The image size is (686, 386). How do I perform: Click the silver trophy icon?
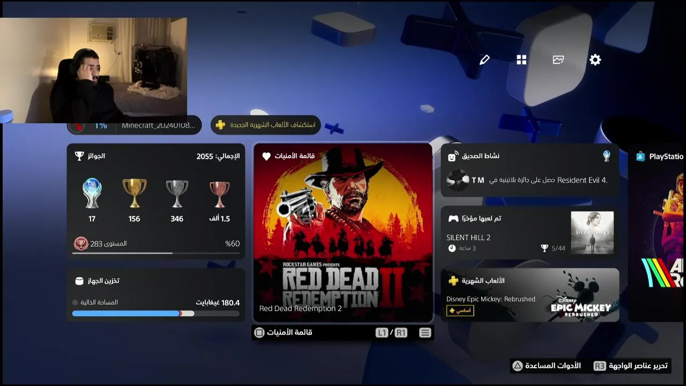pos(177,194)
